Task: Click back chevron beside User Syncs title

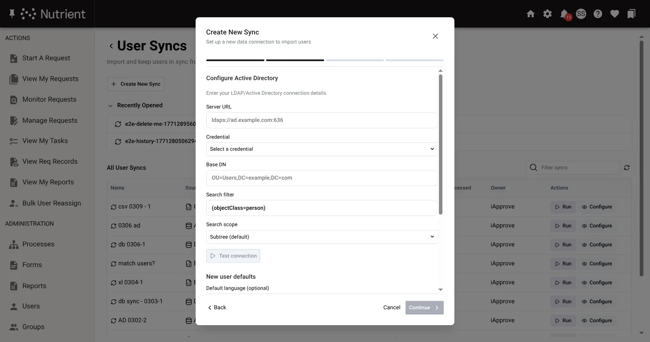Action: pos(111,46)
